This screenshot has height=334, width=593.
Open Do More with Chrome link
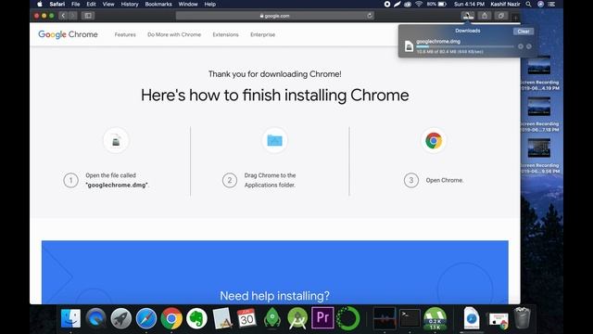[174, 34]
